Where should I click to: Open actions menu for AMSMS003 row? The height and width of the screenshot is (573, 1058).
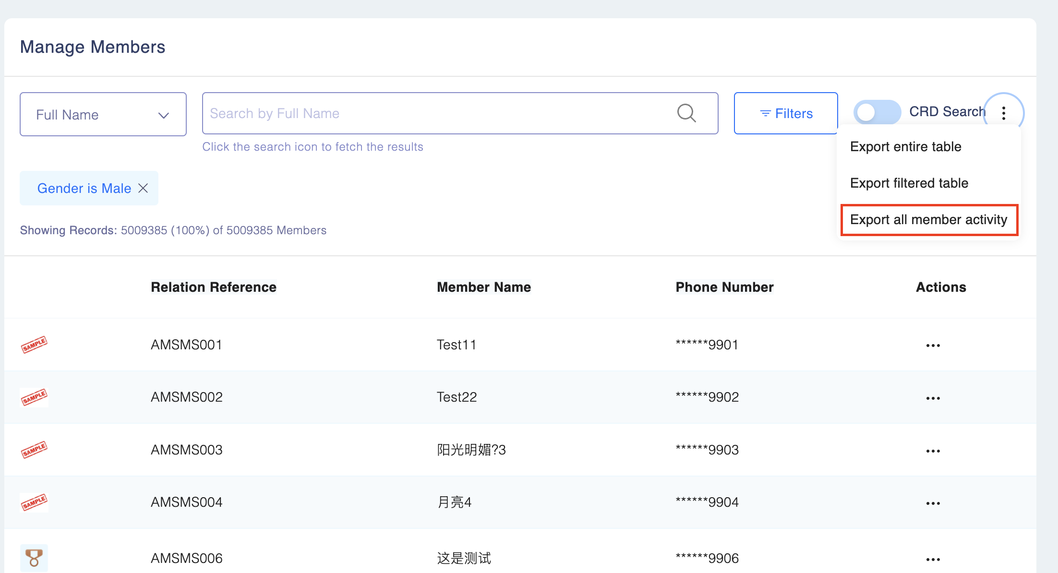933,451
